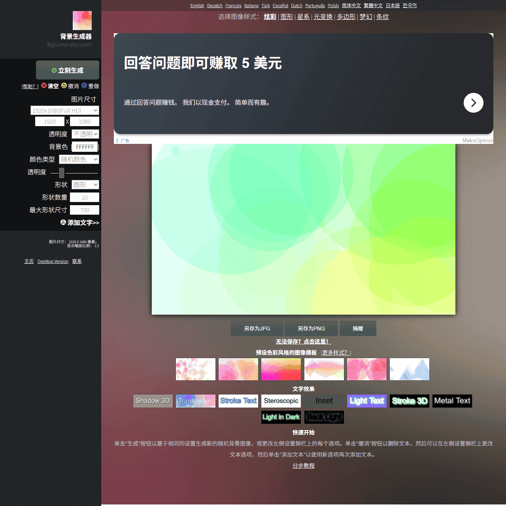Apply the Light in Dark text effect
Screen dimensions: 506x506
281,417
